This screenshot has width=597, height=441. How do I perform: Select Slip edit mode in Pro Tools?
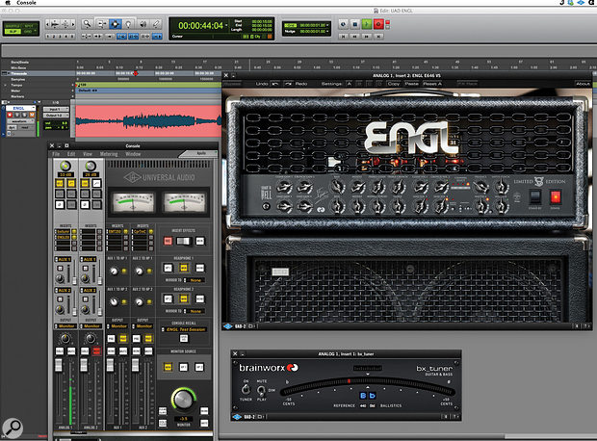pyautogui.click(x=13, y=32)
